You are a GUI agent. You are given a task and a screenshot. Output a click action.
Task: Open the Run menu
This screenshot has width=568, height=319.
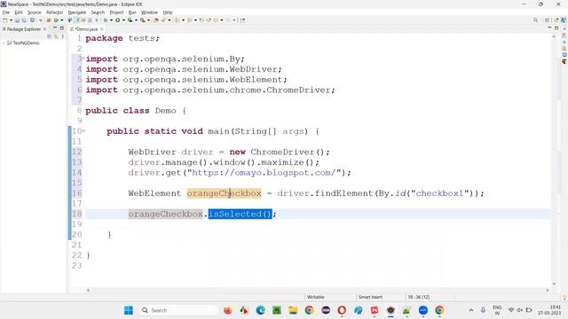click(132, 12)
